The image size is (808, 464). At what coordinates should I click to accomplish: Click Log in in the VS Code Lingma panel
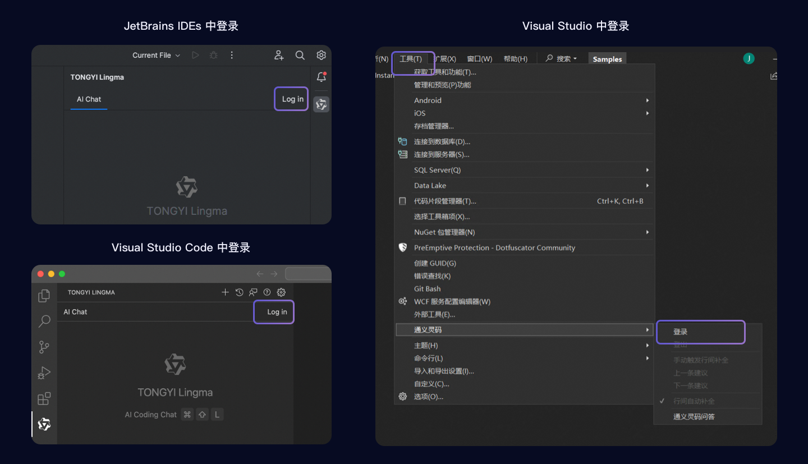coord(277,312)
